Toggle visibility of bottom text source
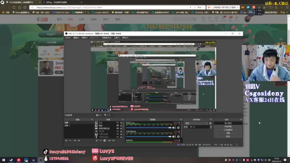 [117, 137]
